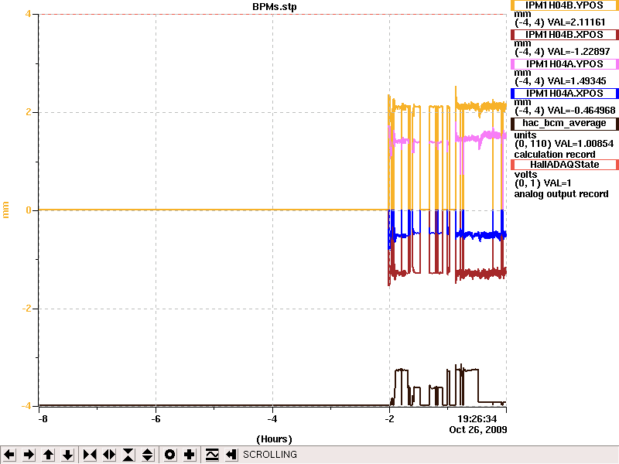
Task: Click the 'calculation record' description
Action: pyautogui.click(x=555, y=154)
